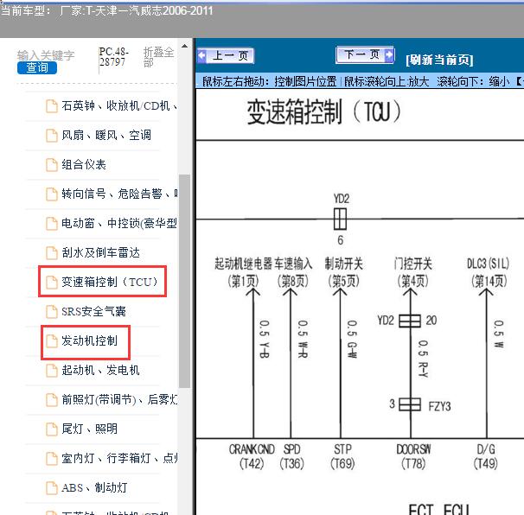
Task: Select ABS、制动灯 entry
Action: [94, 488]
